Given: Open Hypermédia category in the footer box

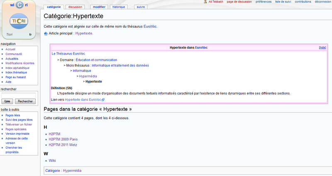Looking at the screenshot, I should pos(72,171).
